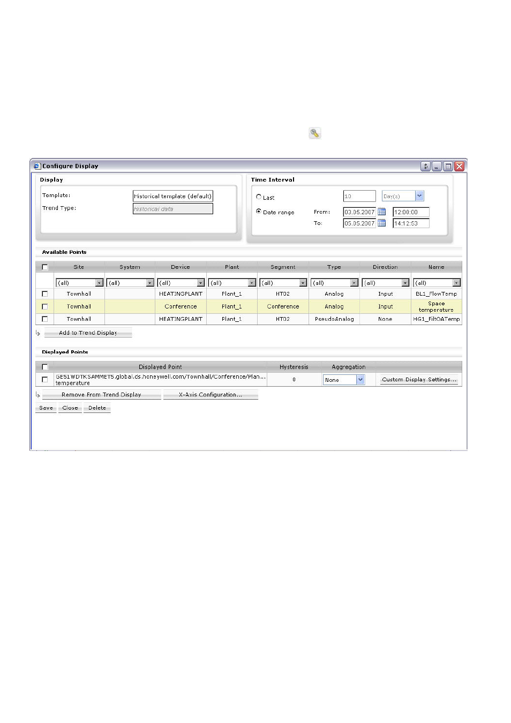Check the displayed point GE51WDTKSAMMET5 row checkbox
Image resolution: width=511 pixels, height=723 pixels.
pos(45,379)
